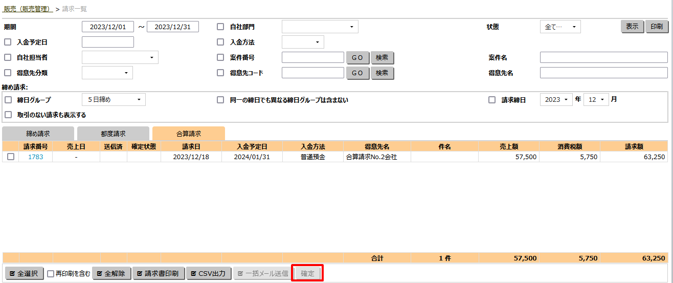Open the 2023 year dropdown for 請求締日

(x=556, y=100)
